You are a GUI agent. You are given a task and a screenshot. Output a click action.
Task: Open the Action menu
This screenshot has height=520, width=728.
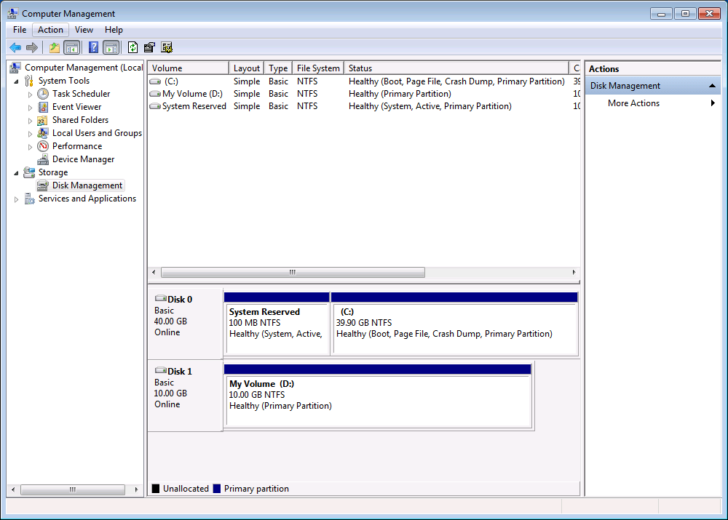[x=50, y=30]
